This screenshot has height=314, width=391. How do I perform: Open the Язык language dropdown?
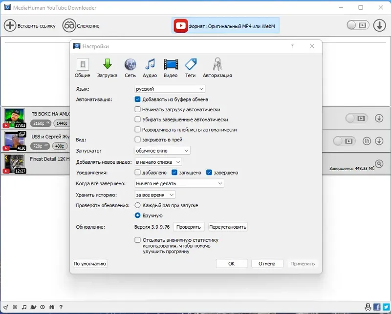(x=170, y=89)
